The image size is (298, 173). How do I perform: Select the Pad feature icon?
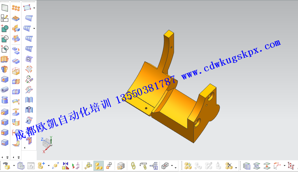point(5,132)
